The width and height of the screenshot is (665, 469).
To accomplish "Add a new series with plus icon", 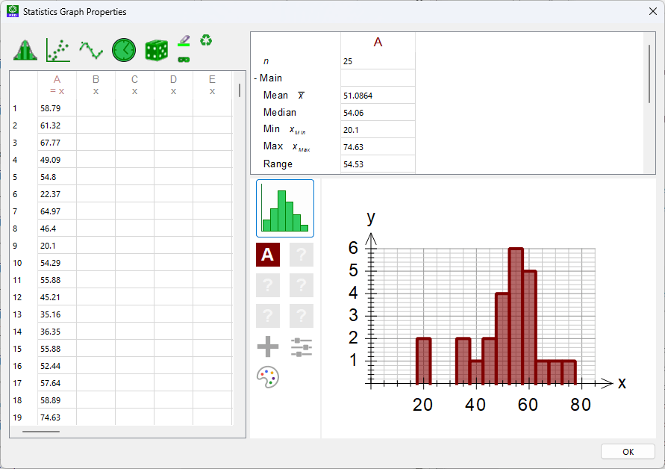I will pos(268,347).
